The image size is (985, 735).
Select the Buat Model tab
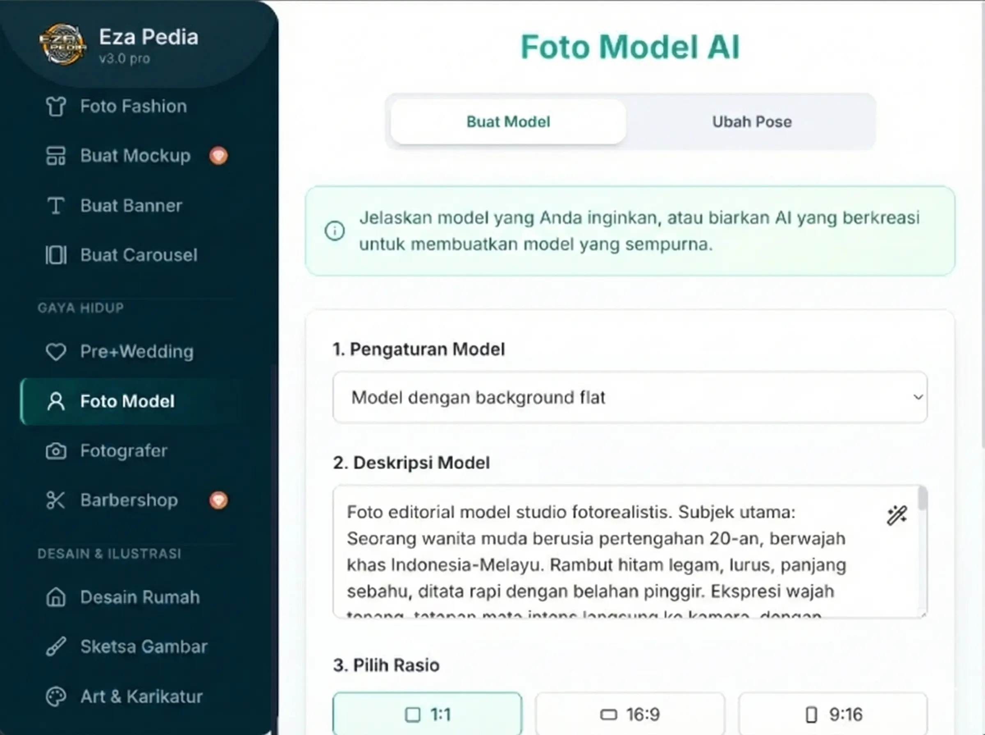tap(508, 121)
